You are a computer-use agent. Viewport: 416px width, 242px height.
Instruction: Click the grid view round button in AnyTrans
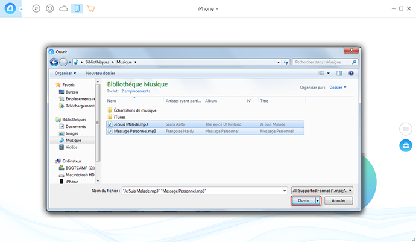[x=406, y=129]
